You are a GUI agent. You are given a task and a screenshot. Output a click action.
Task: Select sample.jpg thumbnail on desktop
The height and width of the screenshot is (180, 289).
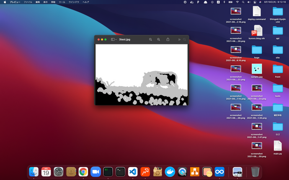pos(257,71)
